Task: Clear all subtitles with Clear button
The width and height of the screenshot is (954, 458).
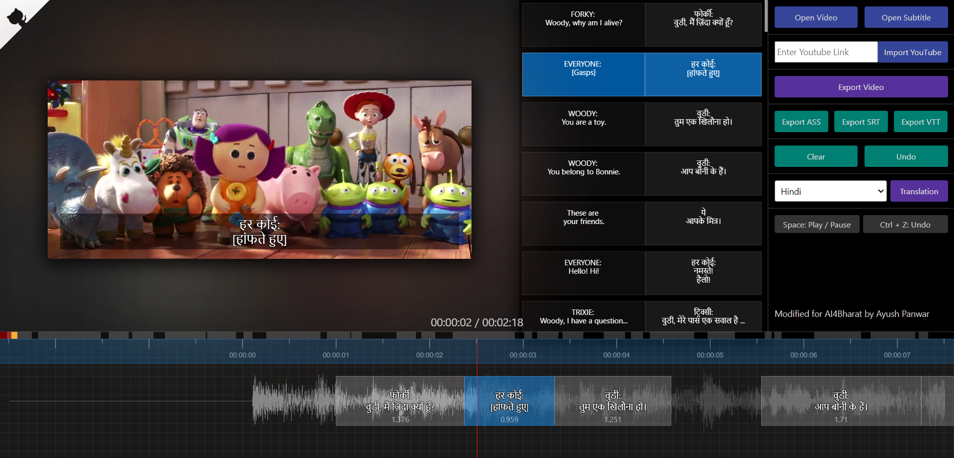Action: click(816, 156)
